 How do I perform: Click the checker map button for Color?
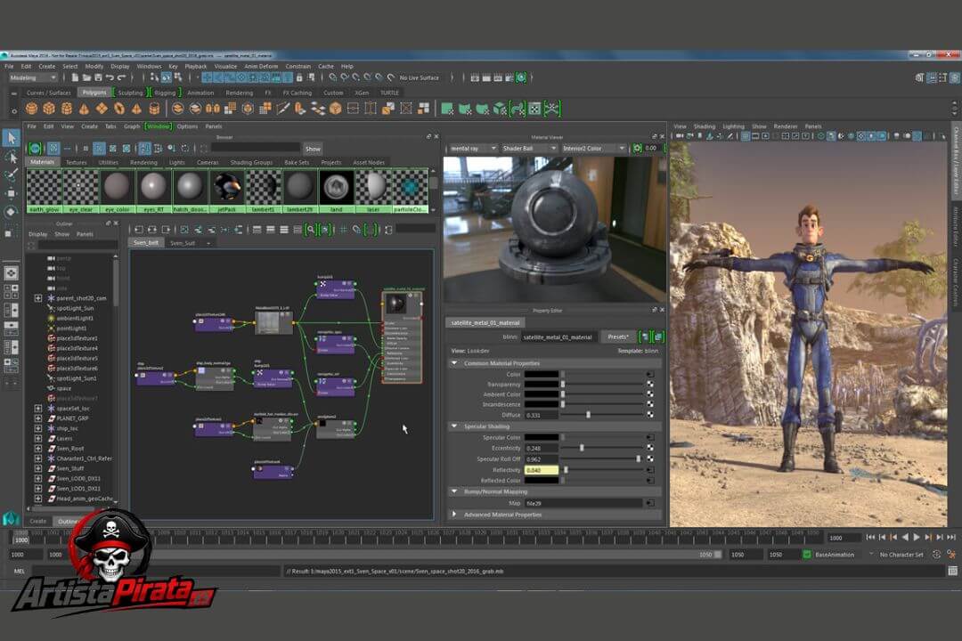[649, 374]
